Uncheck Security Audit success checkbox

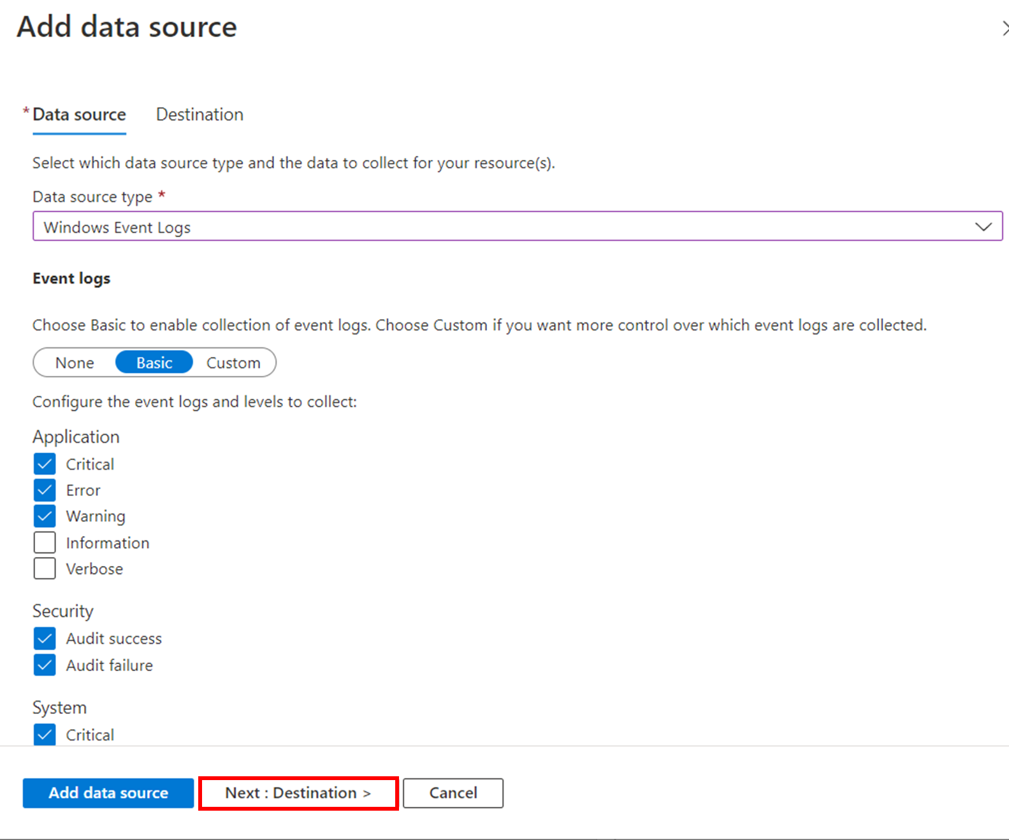(45, 639)
